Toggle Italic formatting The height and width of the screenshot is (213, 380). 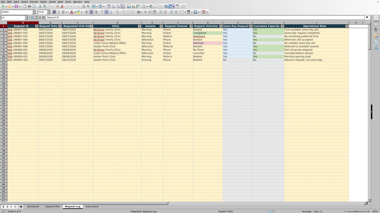click(59, 12)
